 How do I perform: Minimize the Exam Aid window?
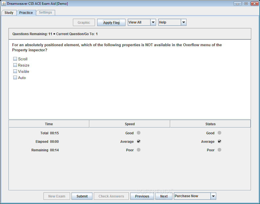[x=238, y=3]
